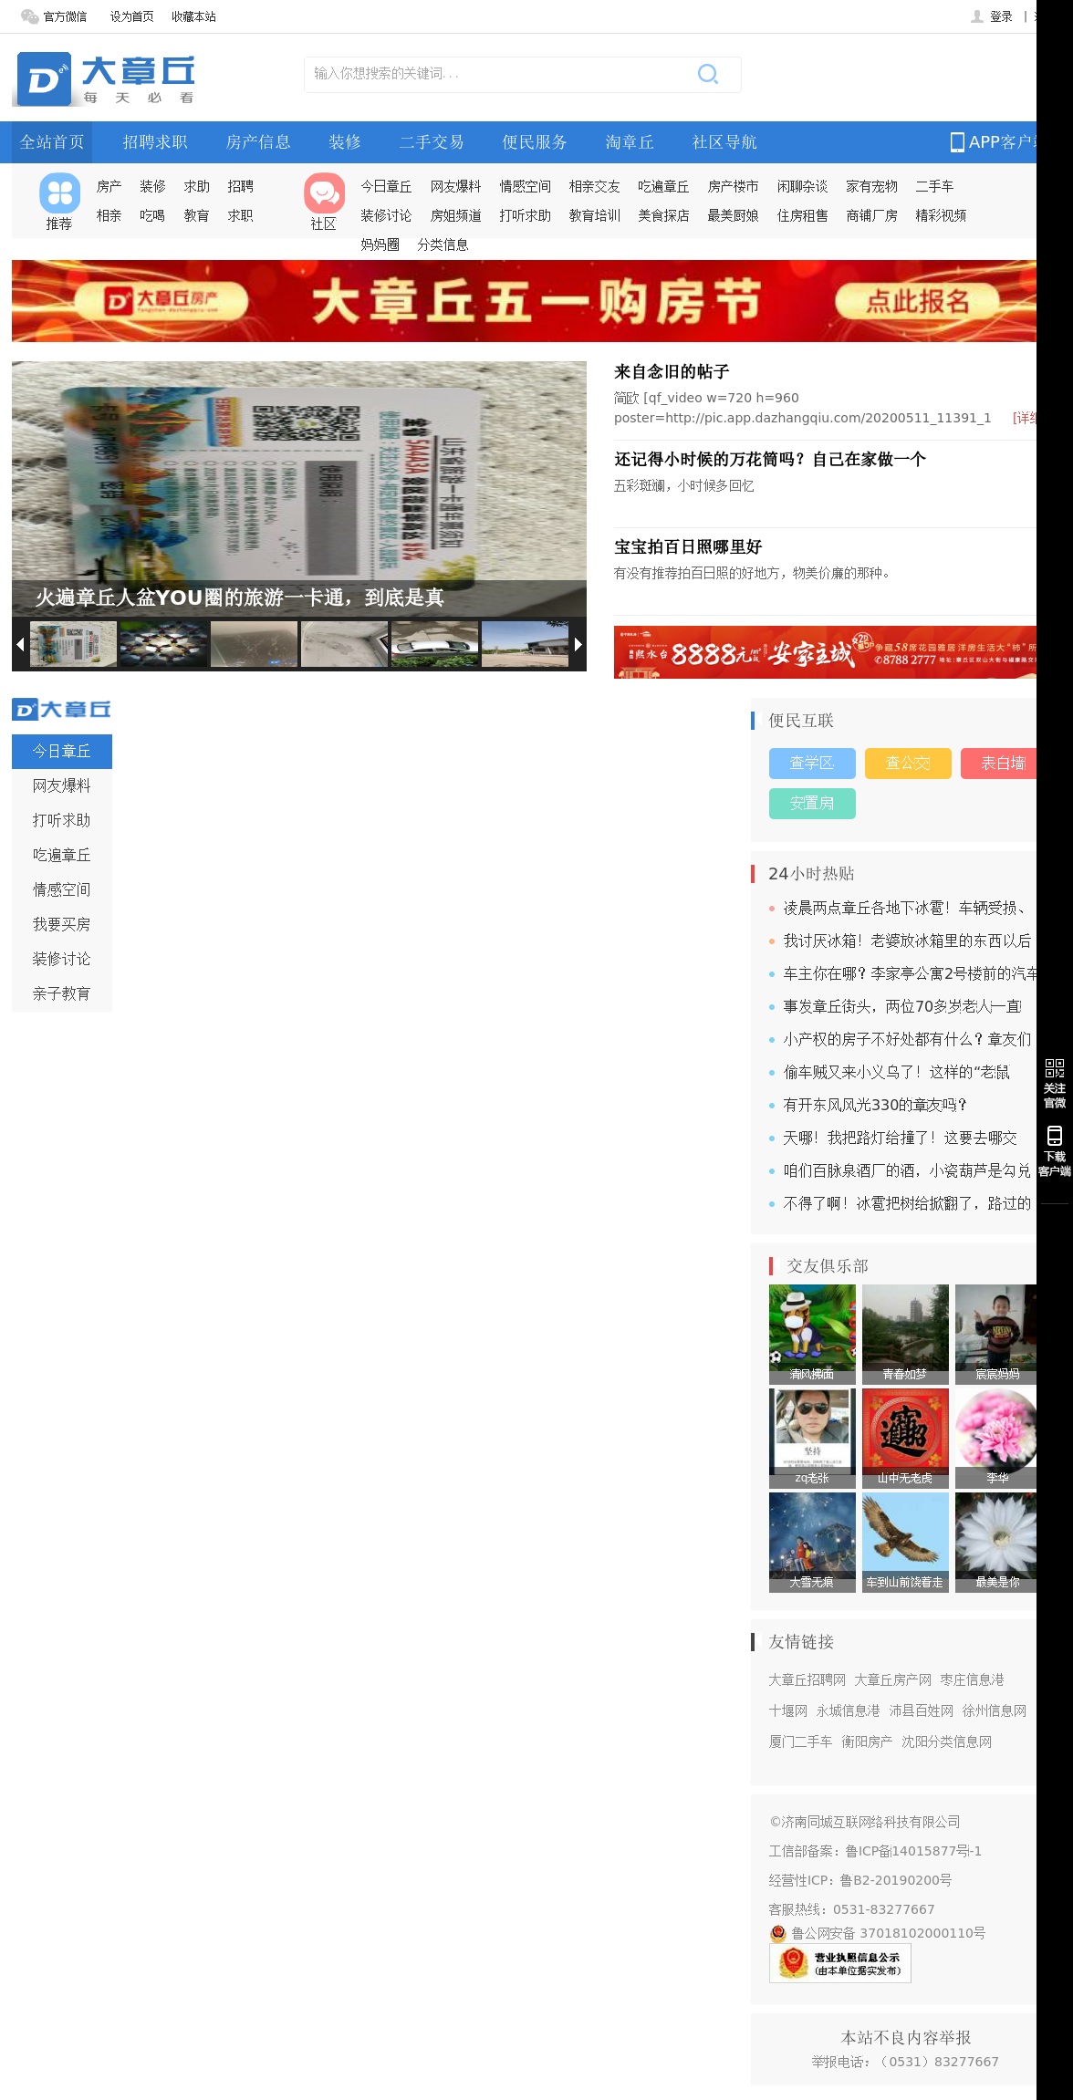The width and height of the screenshot is (1073, 2100).
Task: Open member avatar 山中无老虎
Action: tap(905, 1439)
